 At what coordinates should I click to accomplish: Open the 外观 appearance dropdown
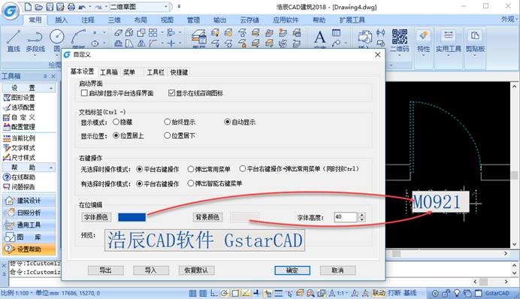click(509, 20)
